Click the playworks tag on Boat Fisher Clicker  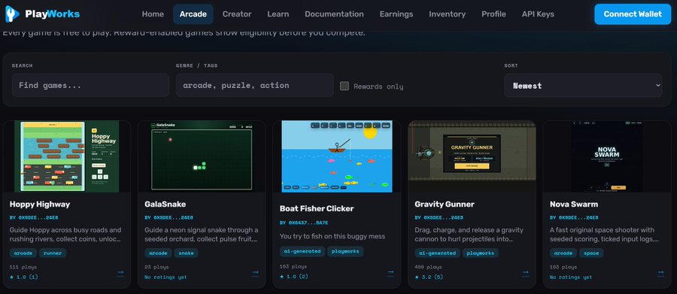[x=345, y=251]
